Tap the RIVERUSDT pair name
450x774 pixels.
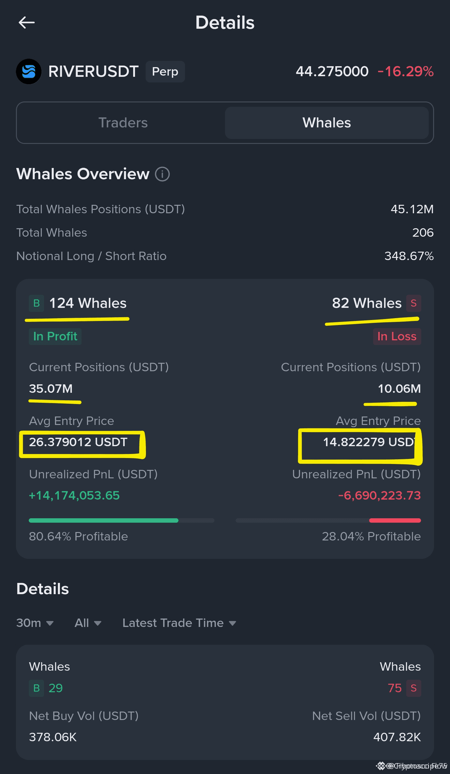click(x=93, y=71)
